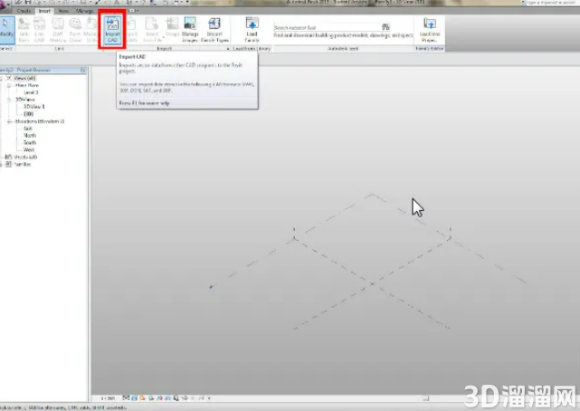Select Level 1 floor plan

(x=31, y=92)
